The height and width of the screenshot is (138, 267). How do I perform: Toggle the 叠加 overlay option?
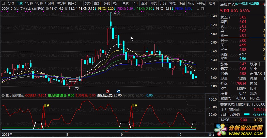pos(97,3)
